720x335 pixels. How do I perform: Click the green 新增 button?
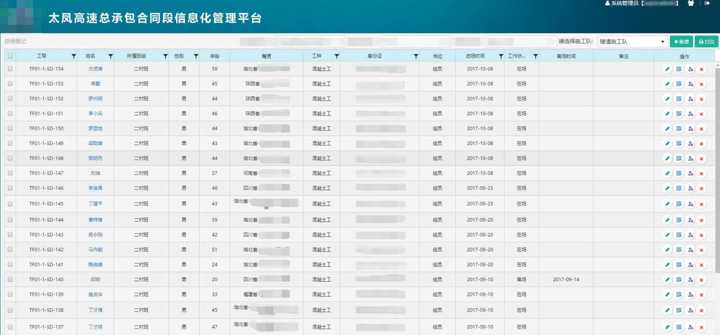click(x=681, y=41)
